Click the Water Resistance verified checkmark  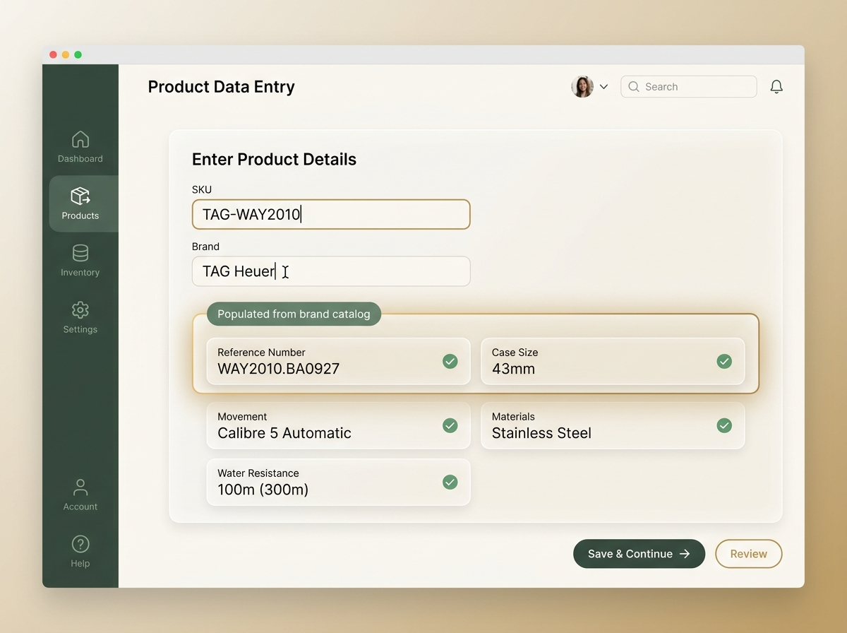click(x=450, y=482)
